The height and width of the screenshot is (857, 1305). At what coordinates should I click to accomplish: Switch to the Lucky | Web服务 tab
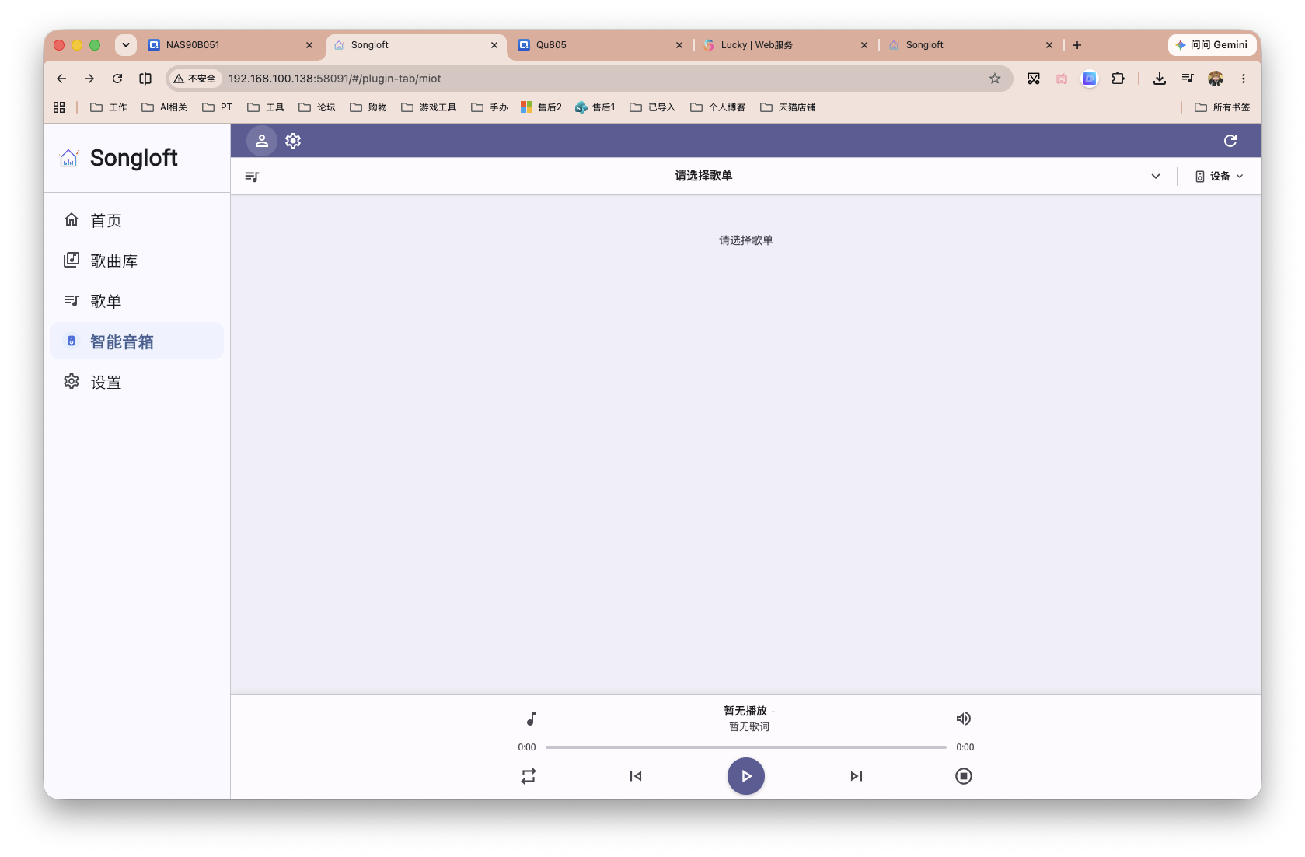[x=785, y=45]
